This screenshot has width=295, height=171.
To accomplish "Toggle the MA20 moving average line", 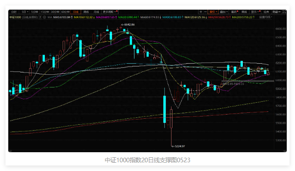I will coord(107,17).
